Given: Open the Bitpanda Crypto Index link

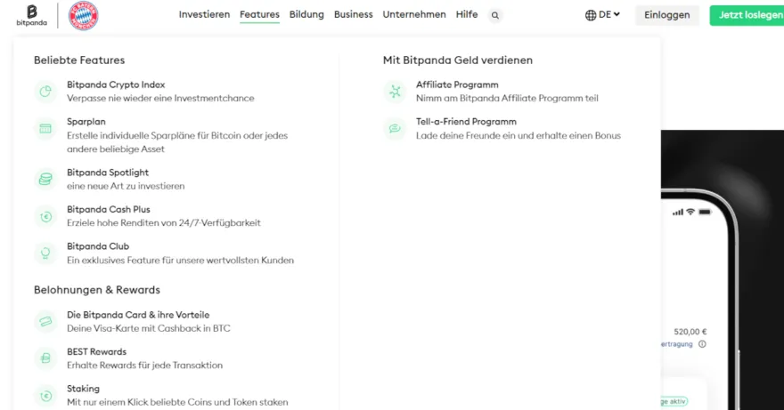Looking at the screenshot, I should click(116, 84).
